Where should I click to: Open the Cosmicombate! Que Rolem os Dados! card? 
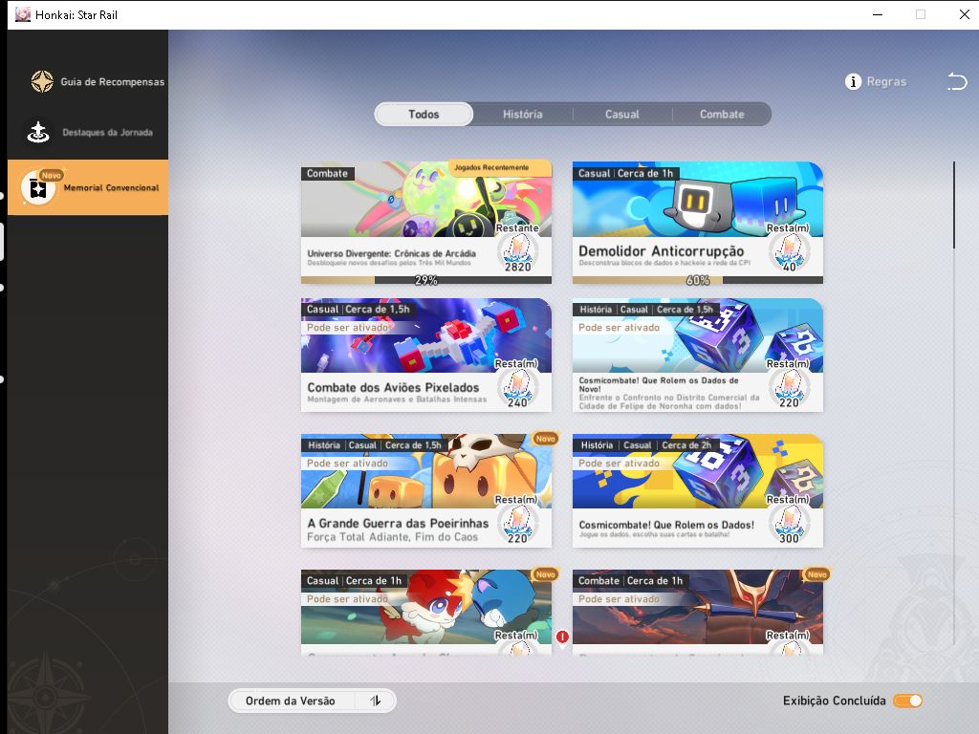pos(697,490)
